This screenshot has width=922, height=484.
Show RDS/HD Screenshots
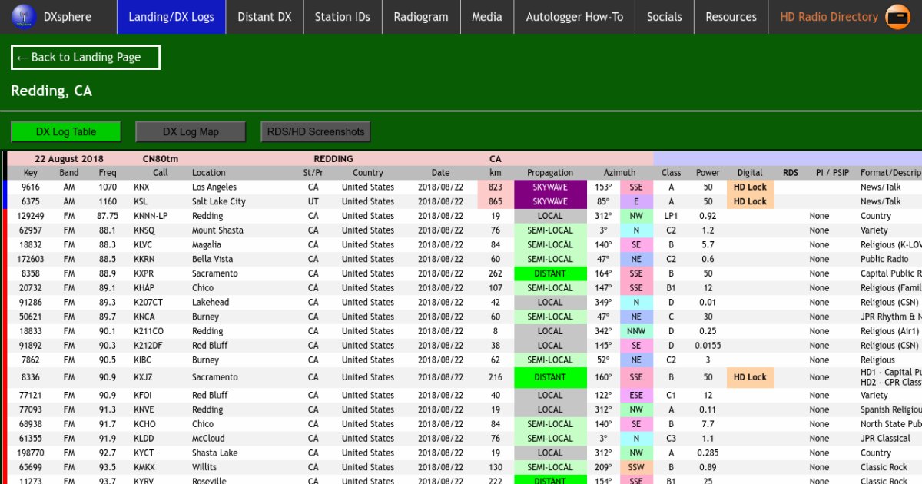[x=315, y=131]
